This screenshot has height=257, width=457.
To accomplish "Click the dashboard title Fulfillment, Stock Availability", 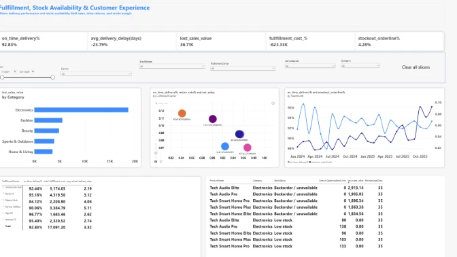I will coord(75,8).
